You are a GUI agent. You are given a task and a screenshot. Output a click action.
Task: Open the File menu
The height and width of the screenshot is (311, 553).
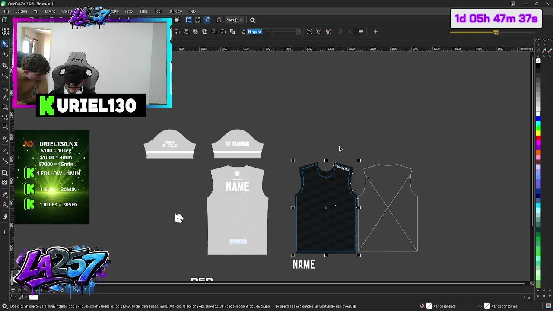[6, 11]
